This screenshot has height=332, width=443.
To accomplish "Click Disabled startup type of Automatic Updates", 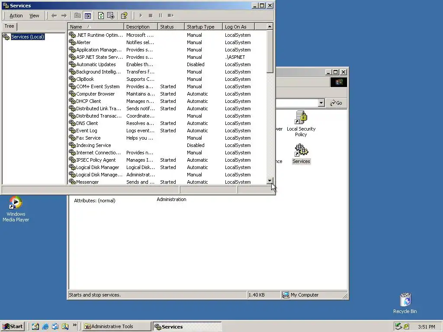I will pos(196,64).
